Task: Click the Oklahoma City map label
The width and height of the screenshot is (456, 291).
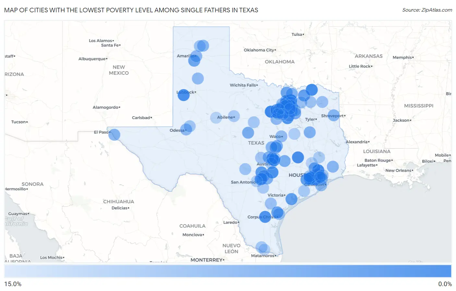Action: [x=259, y=50]
